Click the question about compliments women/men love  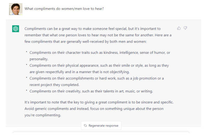tap(64, 9)
